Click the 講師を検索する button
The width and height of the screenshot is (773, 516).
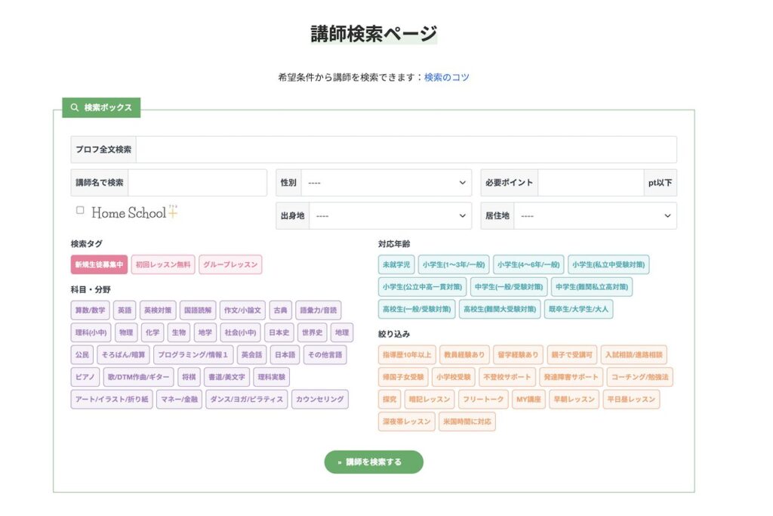point(374,462)
